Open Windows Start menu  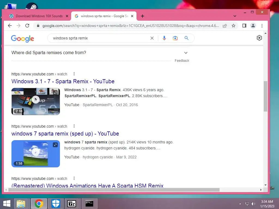pos(7,204)
